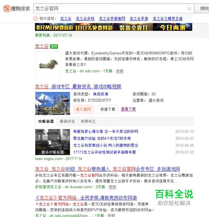
Task: Click the search field containing 龙之谷官网
Action: (114, 8)
